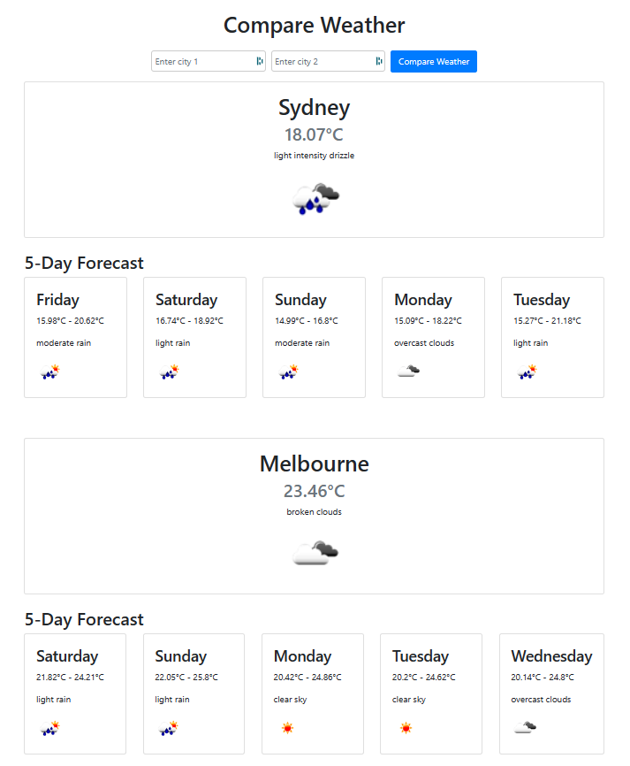
Task: Select Sydney's Tuesday forecast card
Action: pyautogui.click(x=552, y=337)
